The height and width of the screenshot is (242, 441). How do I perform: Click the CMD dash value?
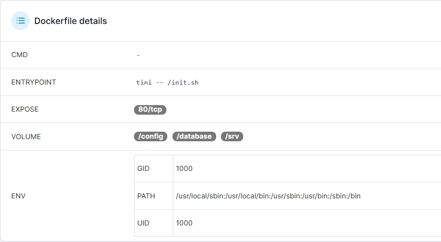point(138,55)
